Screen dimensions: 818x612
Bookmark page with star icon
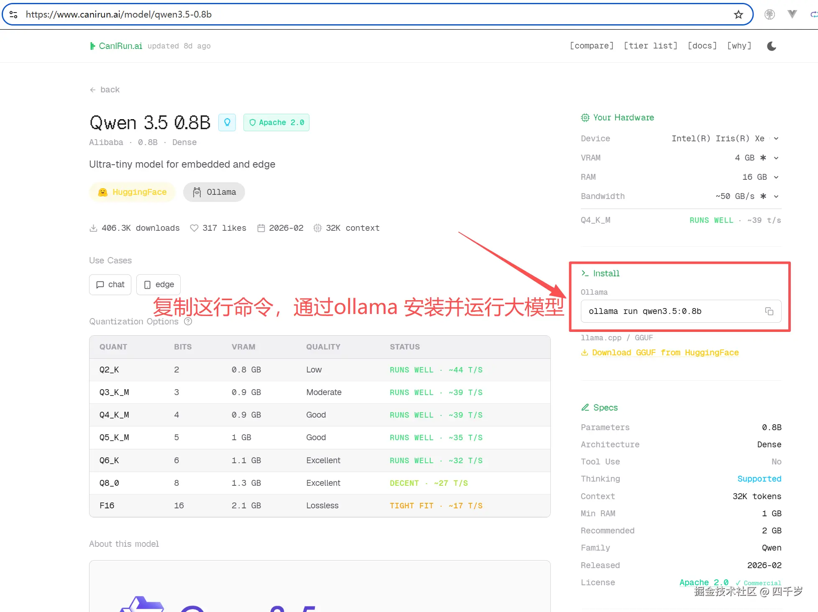pyautogui.click(x=738, y=15)
